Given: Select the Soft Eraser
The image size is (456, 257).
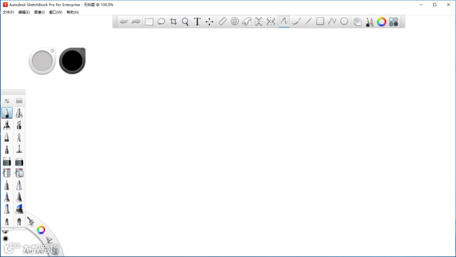Looking at the screenshot, I should (19, 161).
